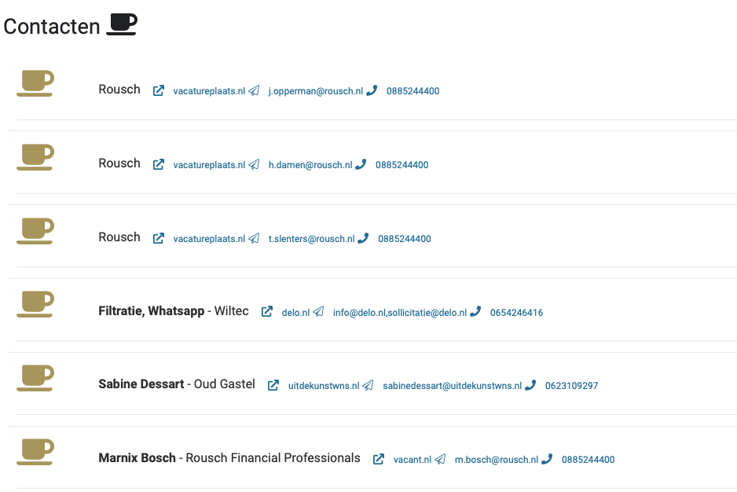Screen dimensions: 737x492
Task: Click external link icon in j.opperman Rousch row
Action: coord(159,90)
